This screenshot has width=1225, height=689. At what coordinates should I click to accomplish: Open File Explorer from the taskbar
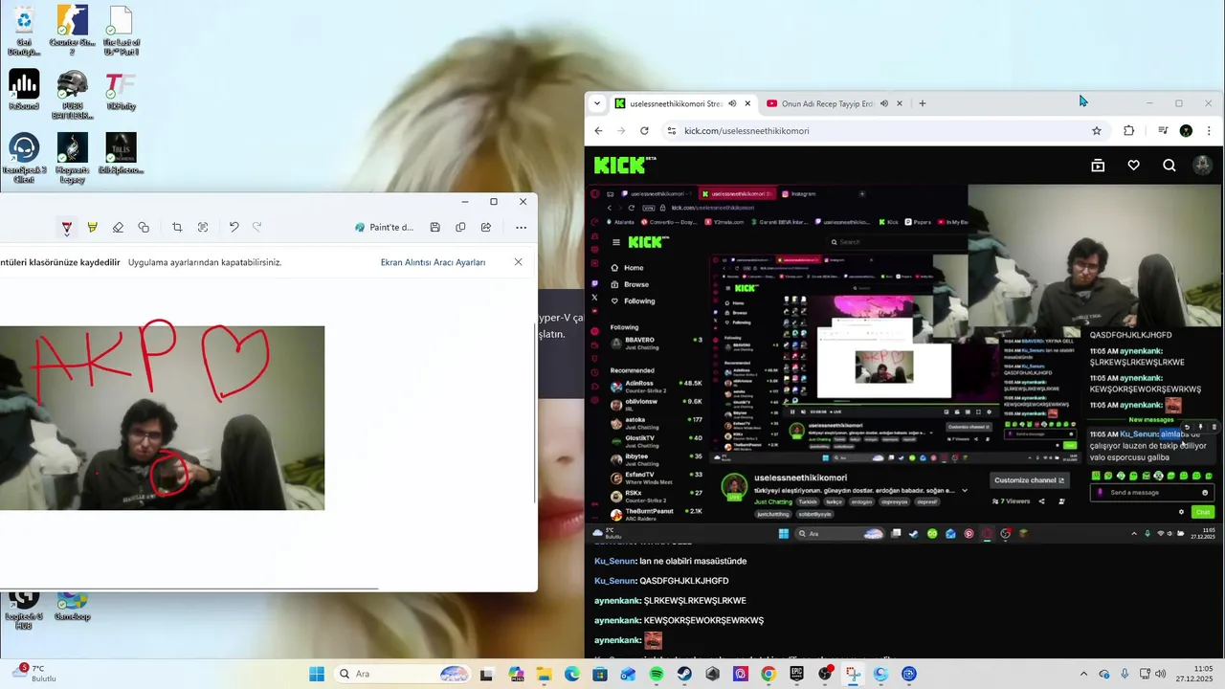[x=544, y=674]
